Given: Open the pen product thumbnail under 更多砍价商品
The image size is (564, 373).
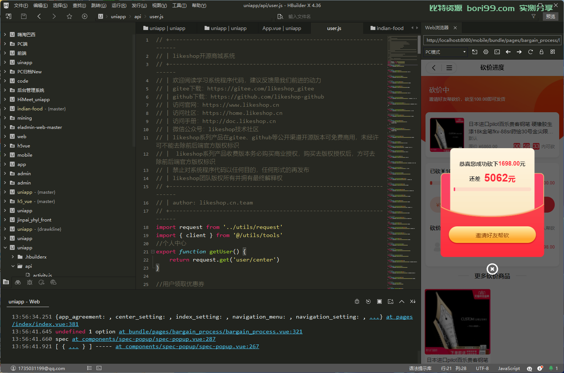Looking at the screenshot, I should [458, 322].
